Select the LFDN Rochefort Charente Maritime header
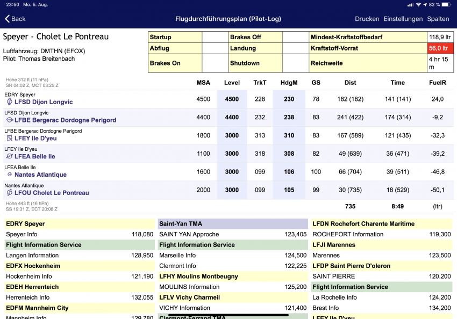The height and width of the screenshot is (319, 457). pos(382,224)
